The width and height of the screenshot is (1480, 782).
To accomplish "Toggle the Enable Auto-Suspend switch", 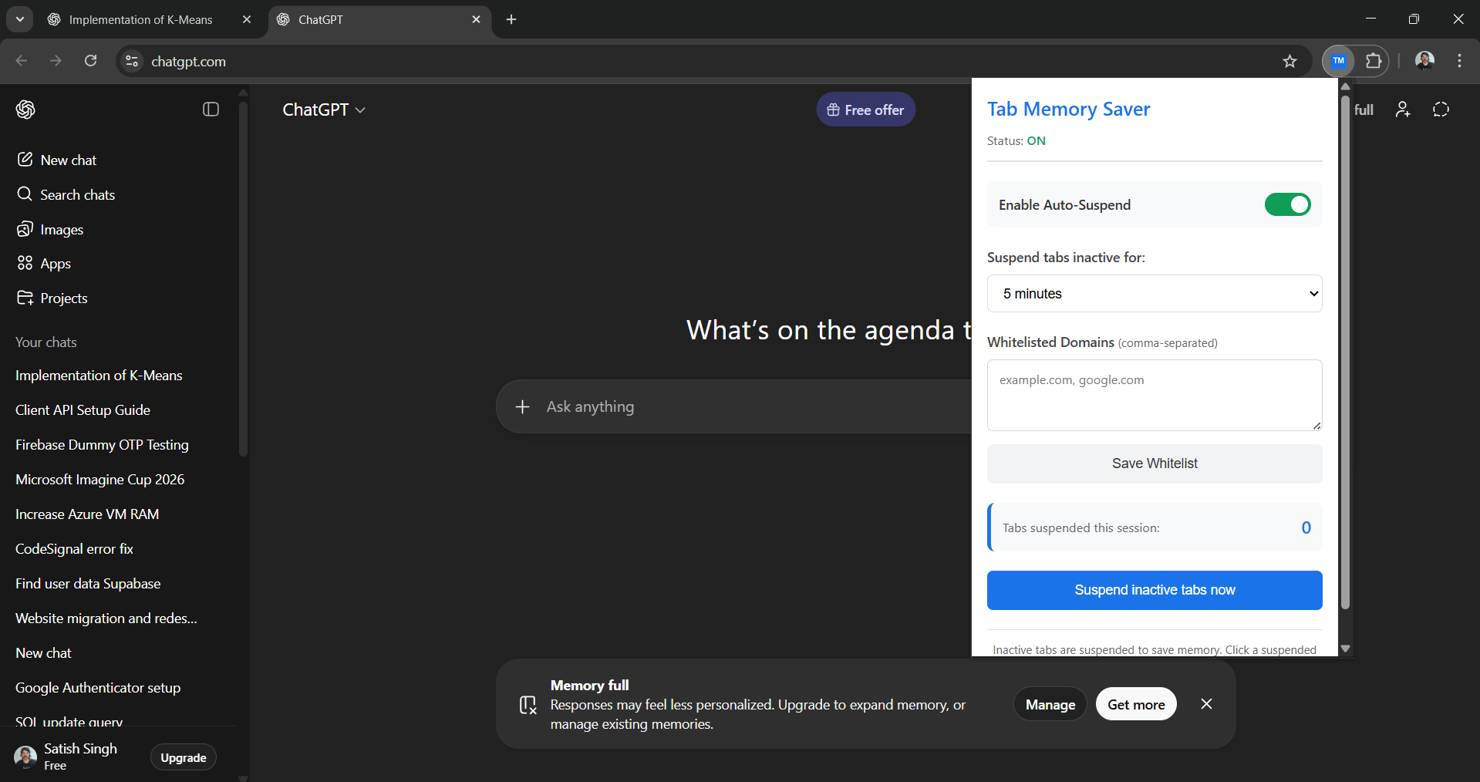I will 1287,204.
